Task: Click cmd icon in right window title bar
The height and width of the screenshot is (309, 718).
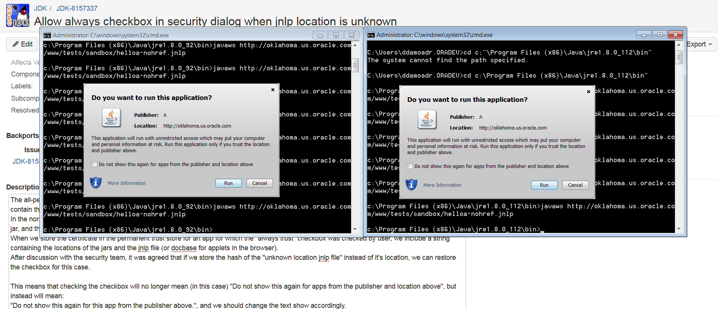Action: pyautogui.click(x=371, y=35)
